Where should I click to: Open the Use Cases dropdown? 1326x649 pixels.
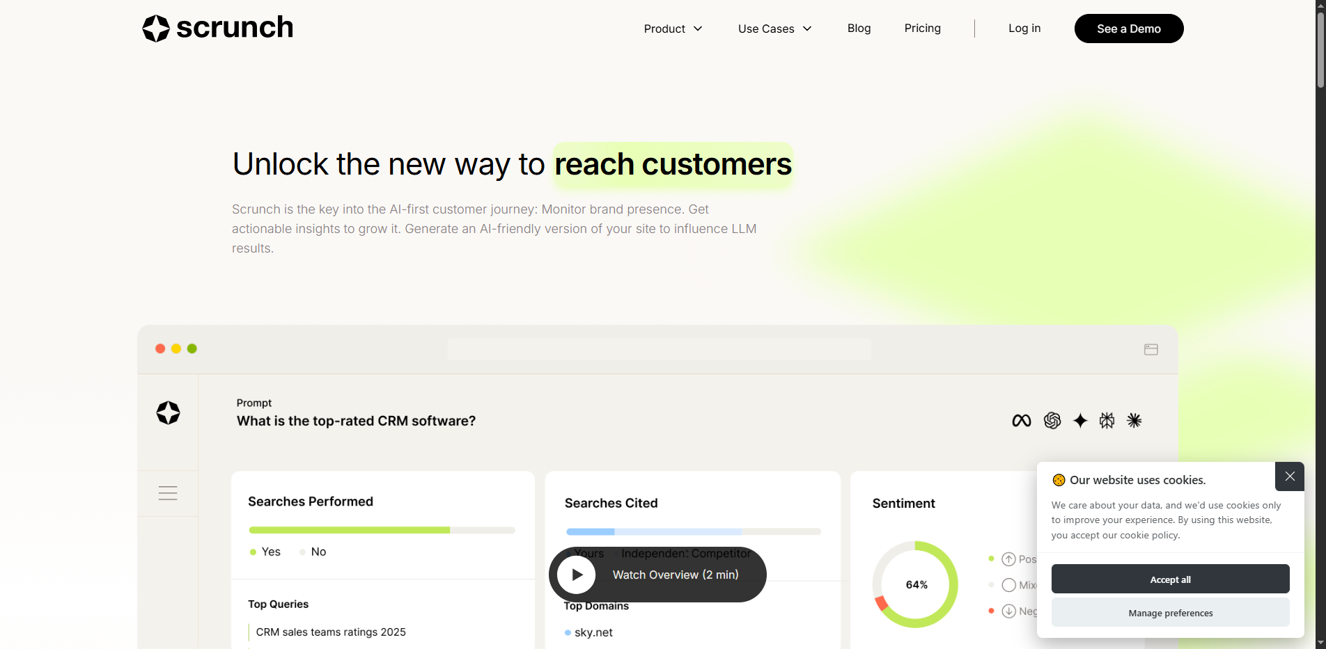click(774, 29)
